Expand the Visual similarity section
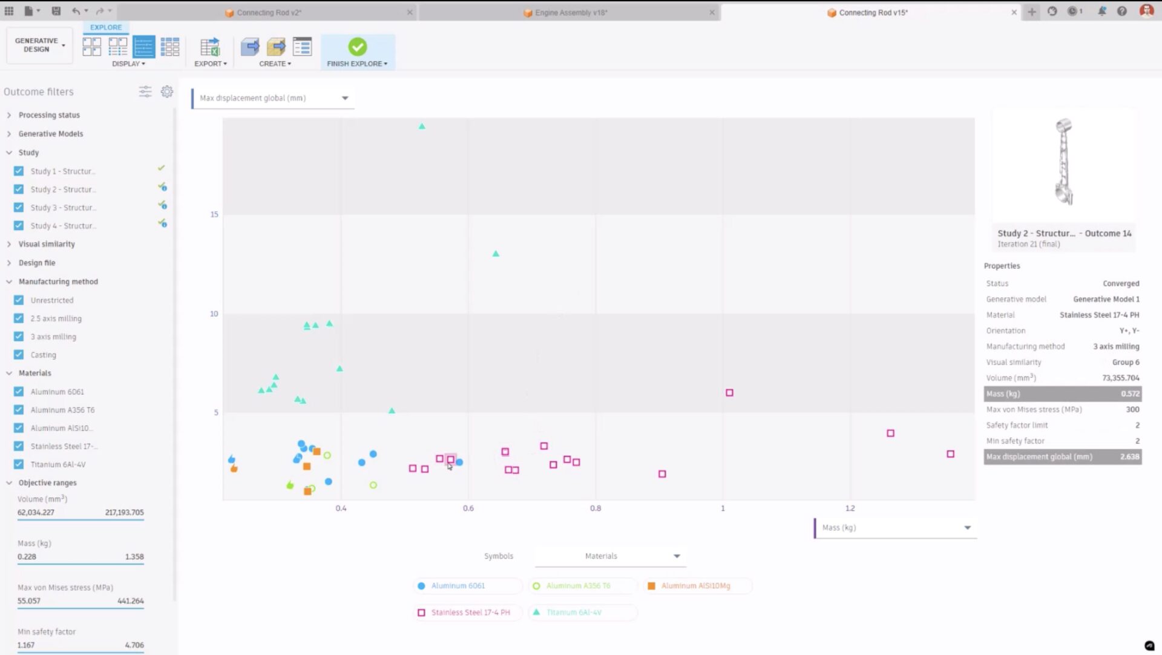This screenshot has height=655, width=1162. point(9,244)
